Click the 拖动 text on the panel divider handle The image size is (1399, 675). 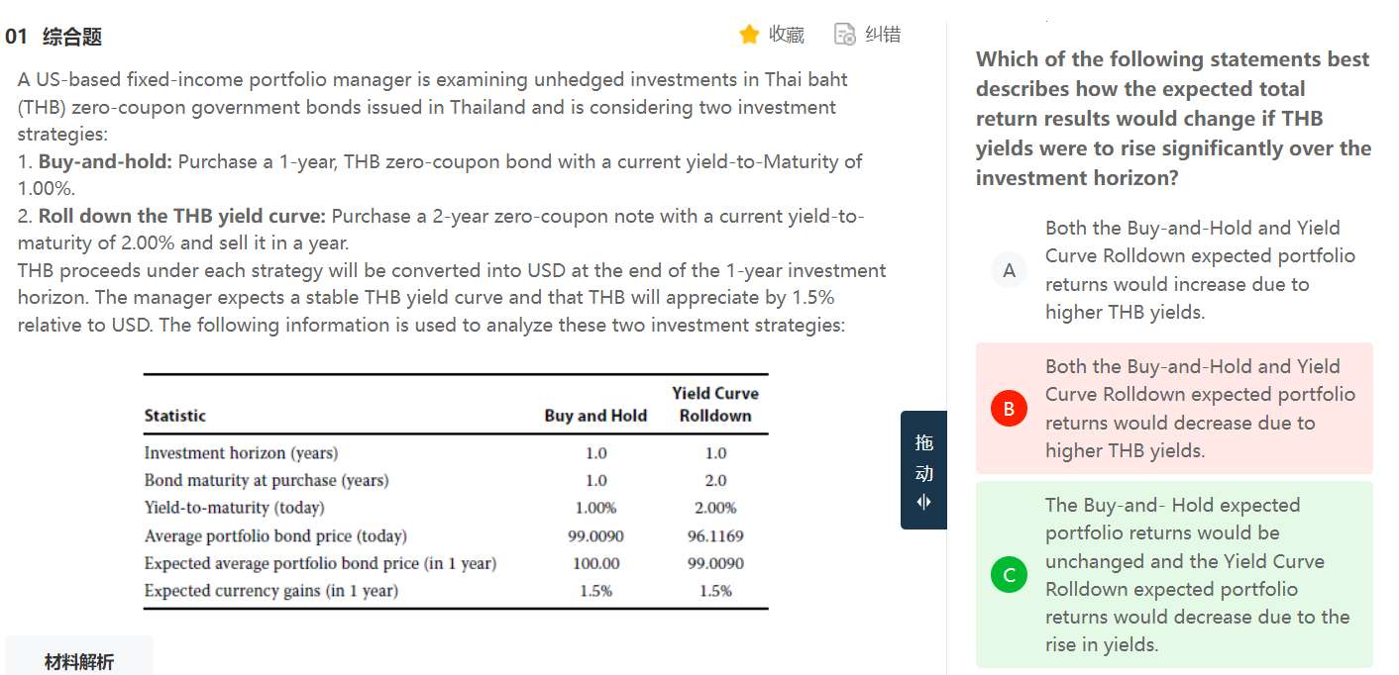pos(923,457)
